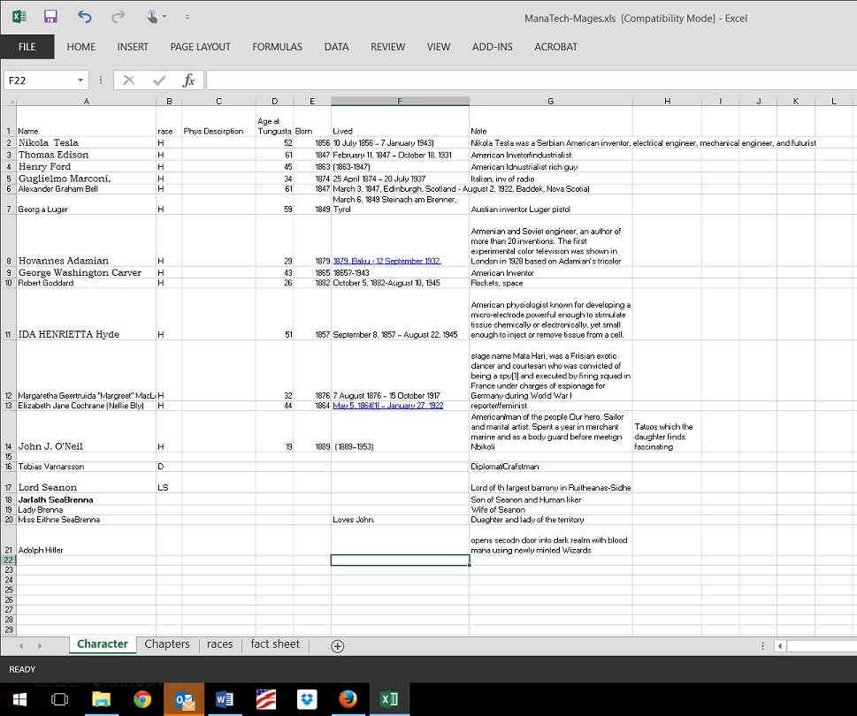Image resolution: width=857 pixels, height=716 pixels.
Task: Launch Google Chrome from the taskbar
Action: tap(142, 699)
